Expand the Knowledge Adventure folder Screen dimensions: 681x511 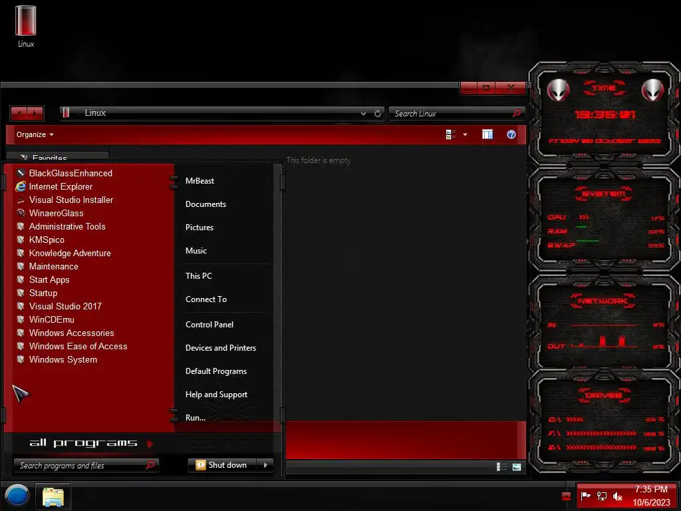click(69, 253)
